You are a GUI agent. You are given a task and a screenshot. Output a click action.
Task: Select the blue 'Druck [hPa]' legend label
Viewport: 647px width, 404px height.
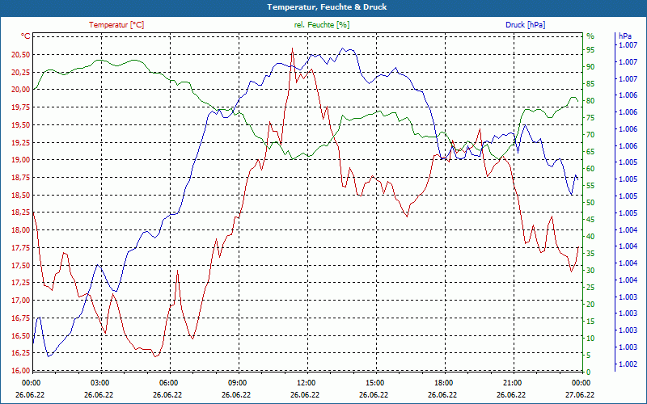pos(525,25)
